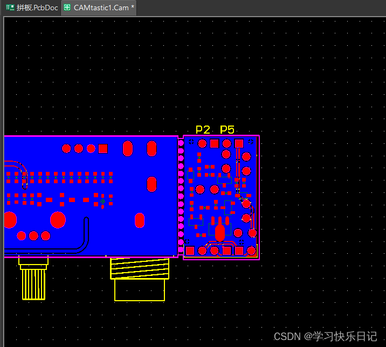
Task: Select the P5 silkscreen designator text
Action: [x=227, y=130]
